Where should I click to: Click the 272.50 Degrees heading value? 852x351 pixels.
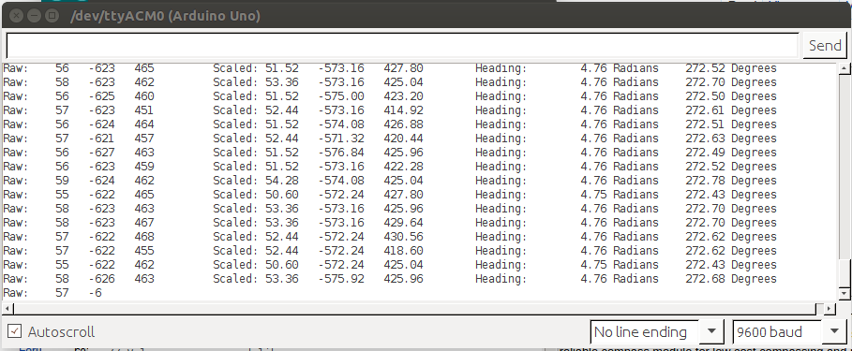point(731,96)
